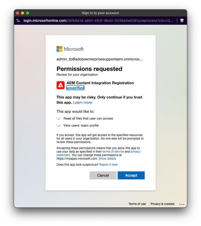
Task: Click the admin_tb account email text
Action: [100, 59]
